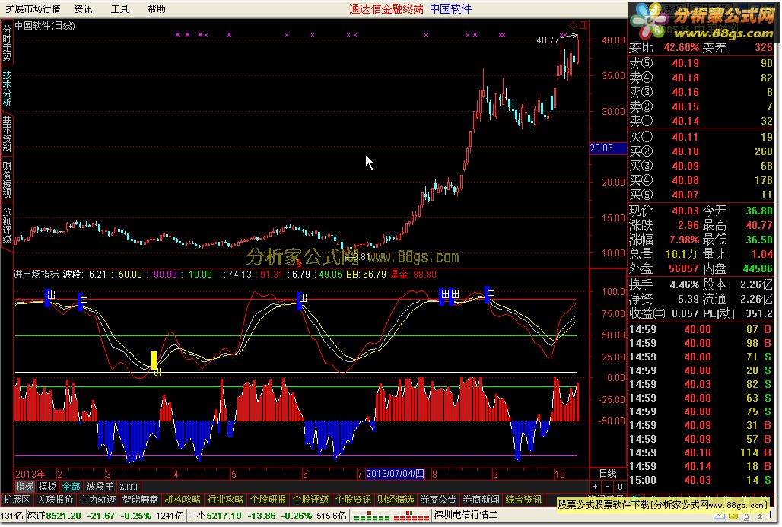Show the 个股研报 tab

click(269, 499)
